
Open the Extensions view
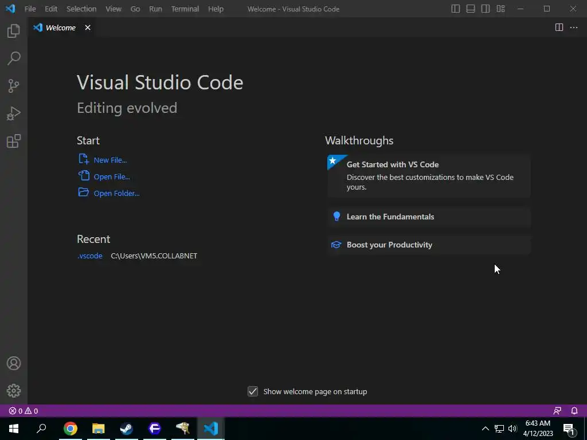point(14,141)
